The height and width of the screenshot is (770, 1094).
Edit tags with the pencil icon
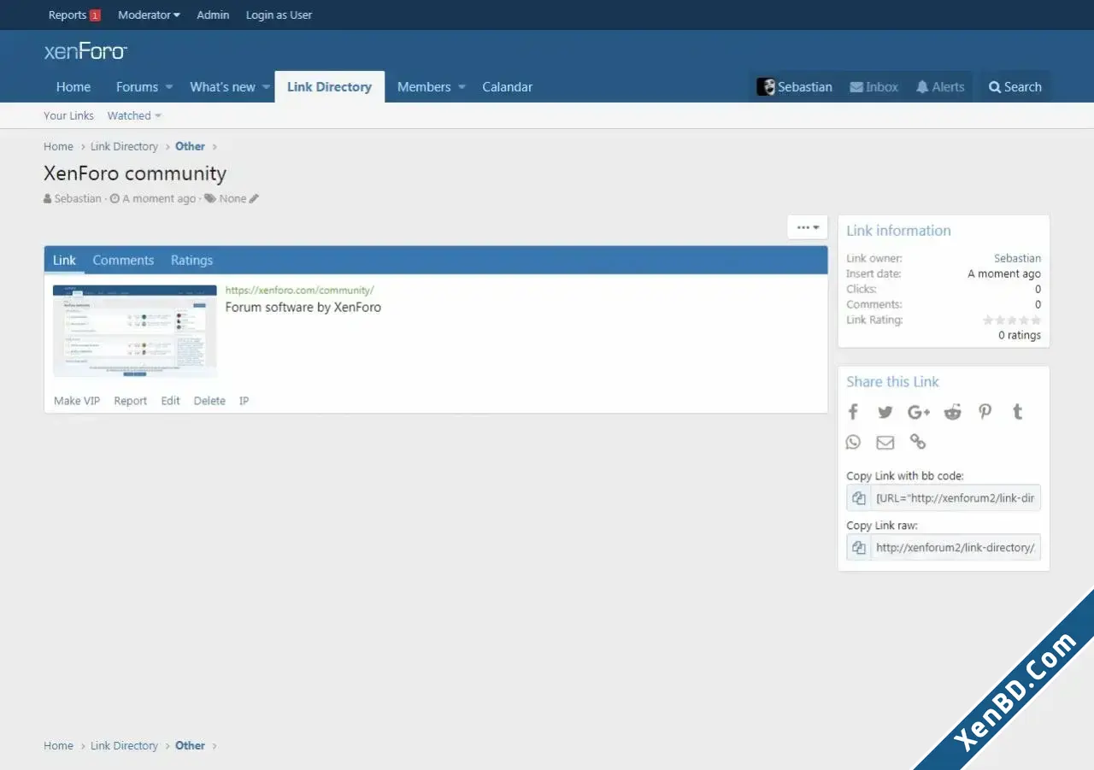click(254, 199)
